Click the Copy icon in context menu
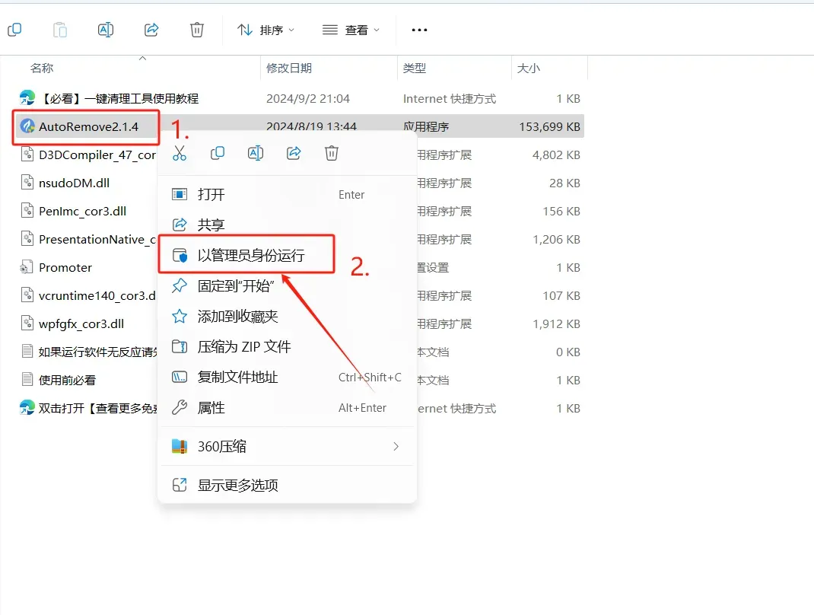 pos(218,153)
